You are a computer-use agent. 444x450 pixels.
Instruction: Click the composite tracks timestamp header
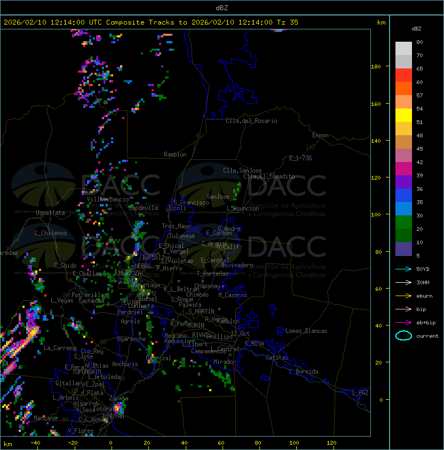click(x=151, y=22)
